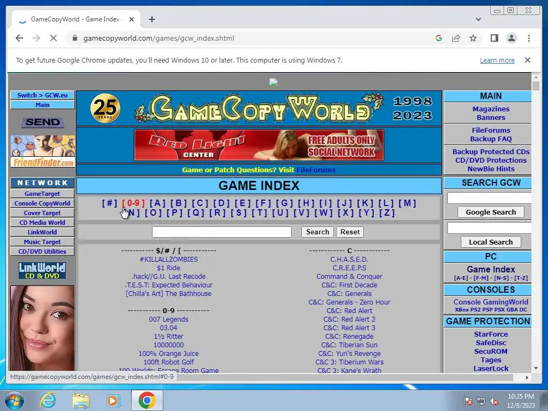This screenshot has height=411, width=548.
Task: Open a new tab
Action: coord(151,19)
